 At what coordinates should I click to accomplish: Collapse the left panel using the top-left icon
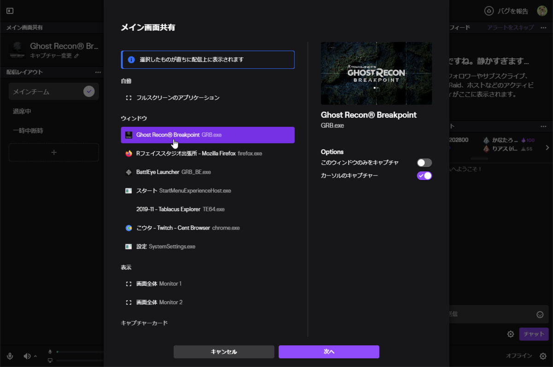pyautogui.click(x=10, y=11)
